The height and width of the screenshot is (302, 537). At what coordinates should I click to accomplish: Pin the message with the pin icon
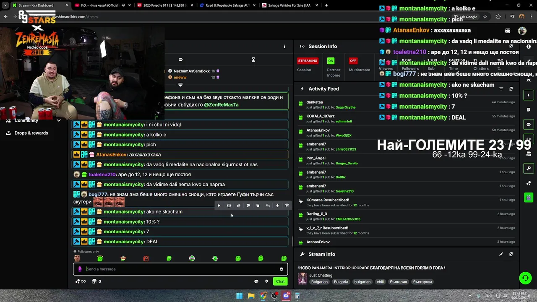[x=277, y=206]
